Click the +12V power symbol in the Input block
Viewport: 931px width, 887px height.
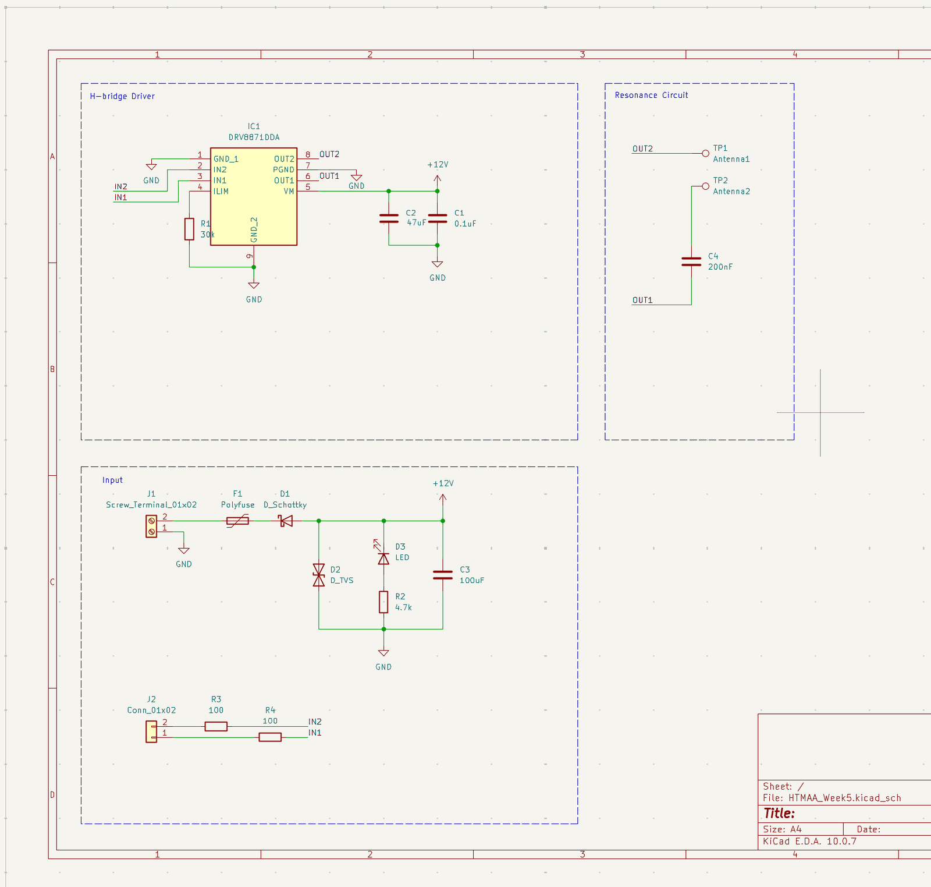coord(443,499)
